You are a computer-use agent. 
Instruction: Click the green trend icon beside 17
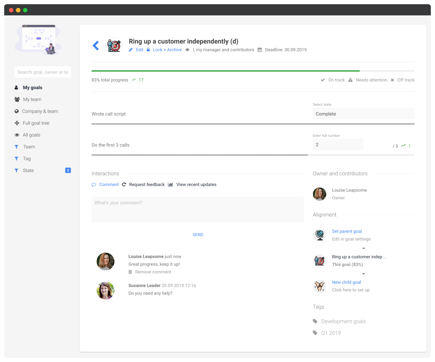(x=134, y=80)
